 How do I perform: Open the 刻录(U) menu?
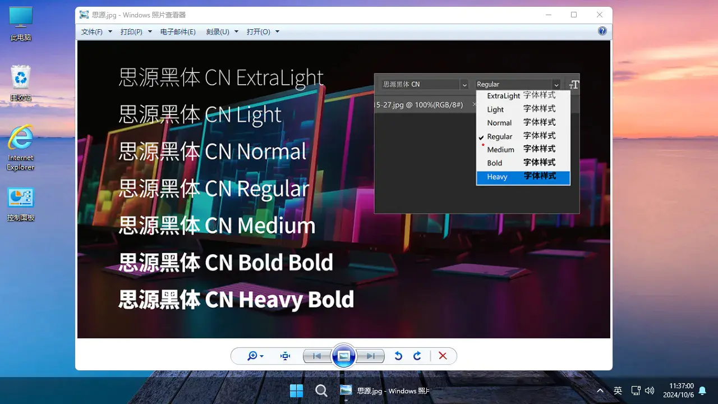[218, 32]
